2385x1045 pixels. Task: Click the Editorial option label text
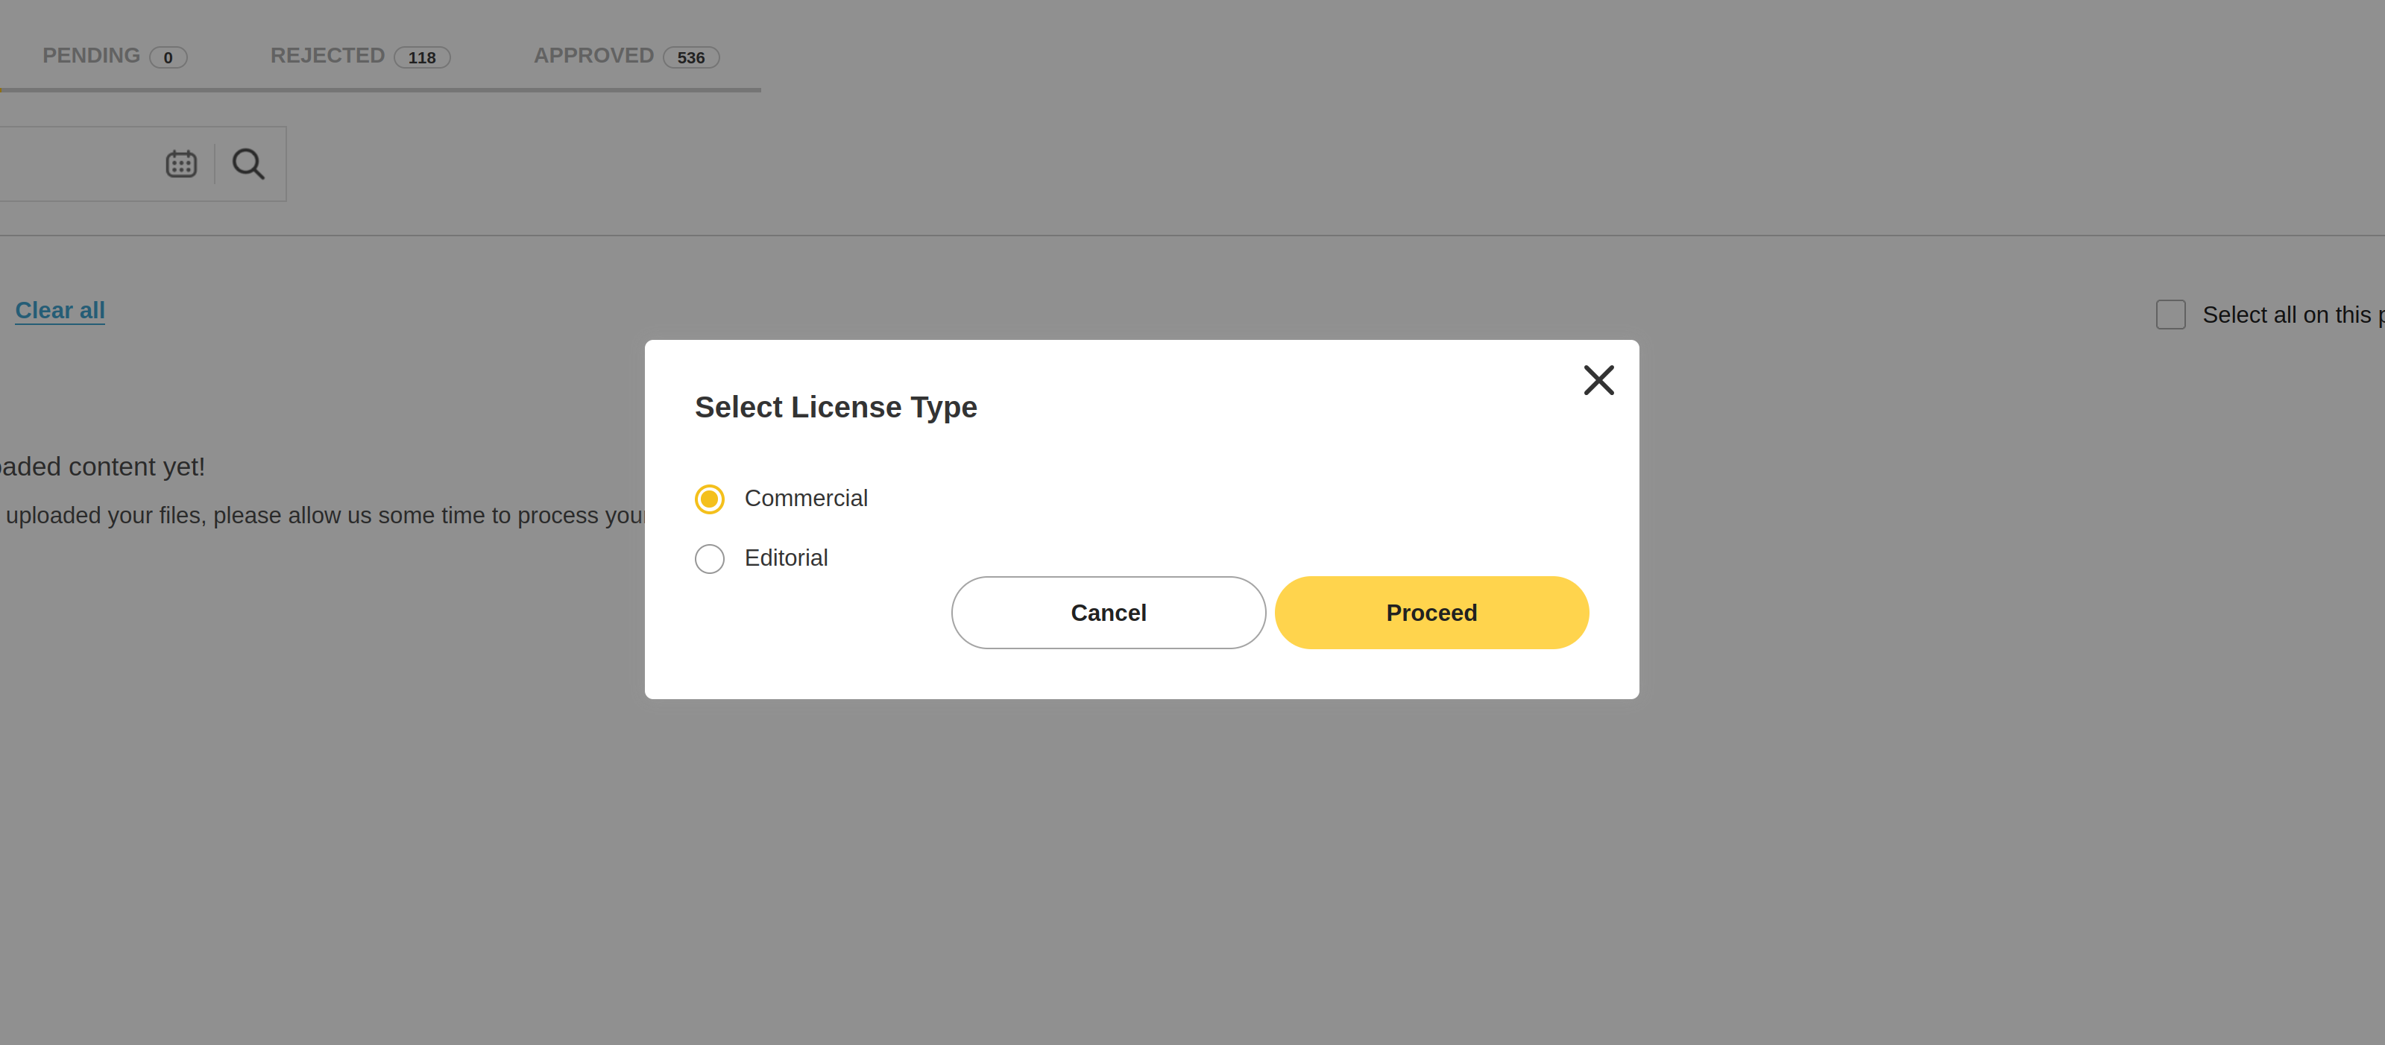(786, 558)
